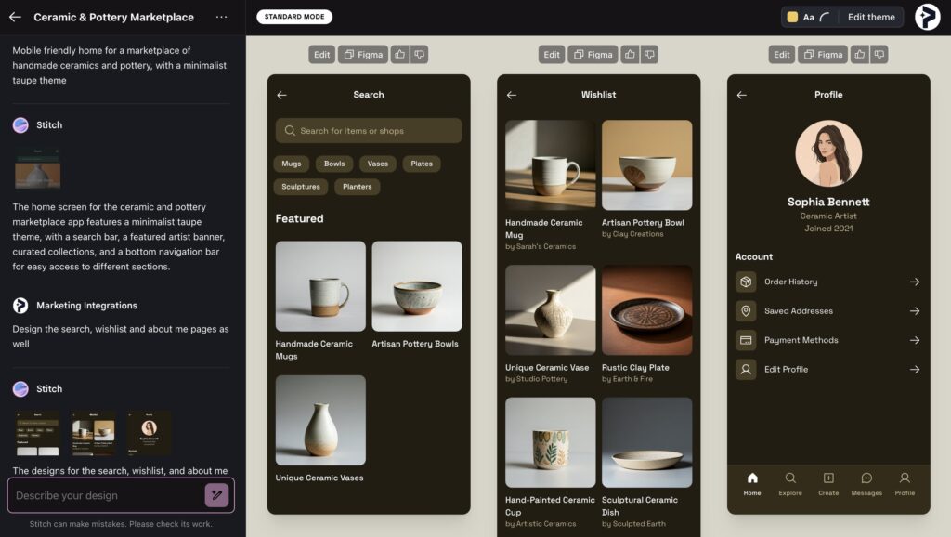The height and width of the screenshot is (537, 951).
Task: Switch to the Profile tab in navigation
Action: point(905,483)
